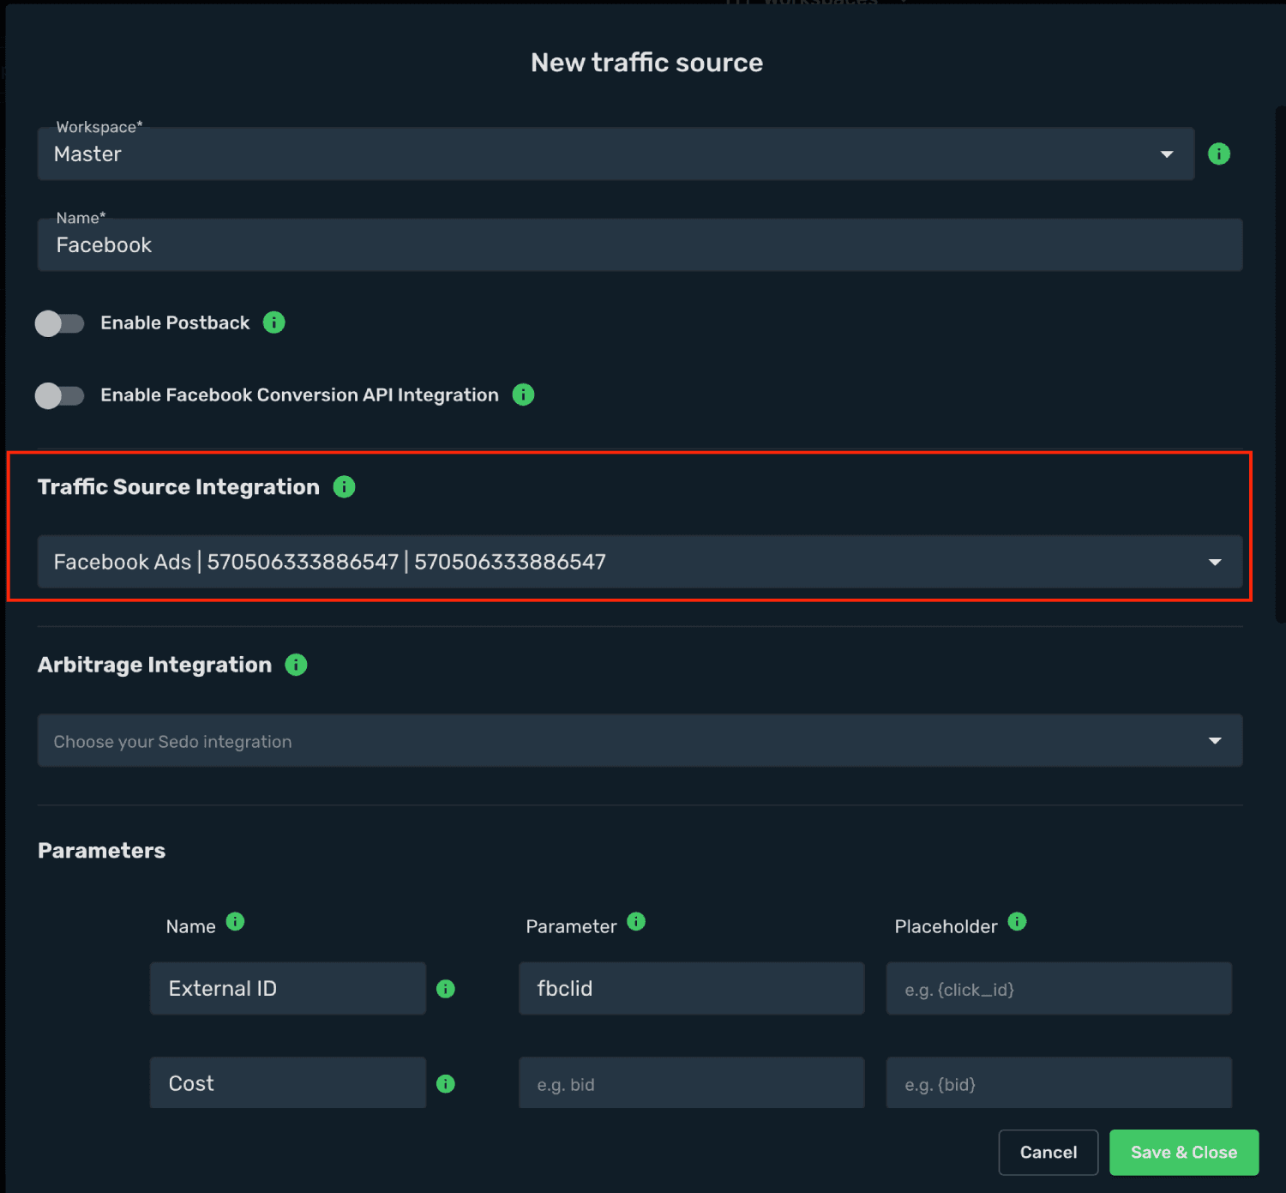Open Facebook Ads integration dropdown
Screen dimensions: 1286x1193
[640, 562]
